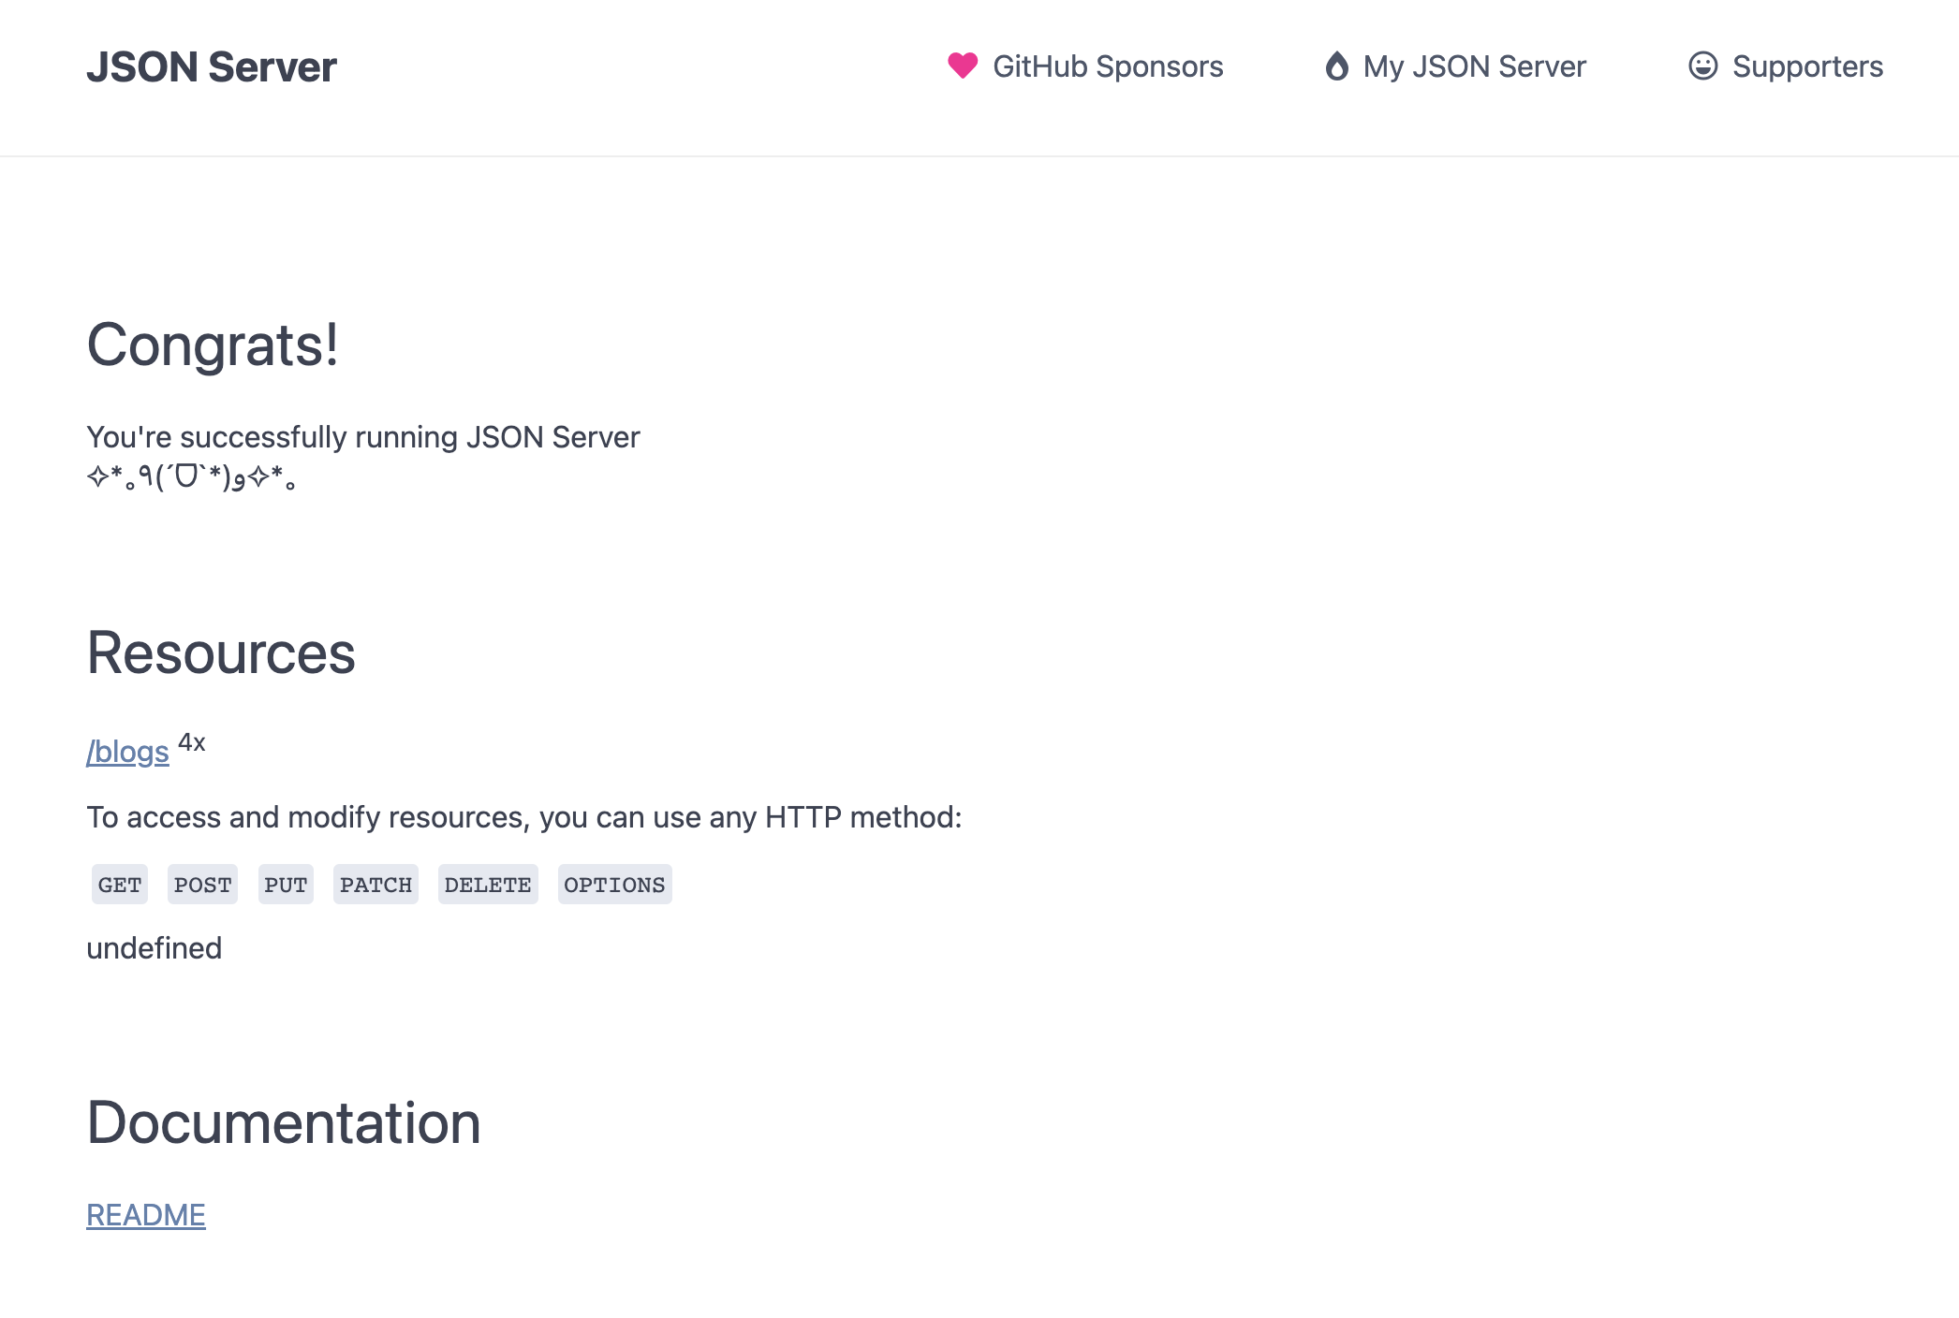
Task: Click 'You're successfully running JSON Server' text
Action: point(363,437)
